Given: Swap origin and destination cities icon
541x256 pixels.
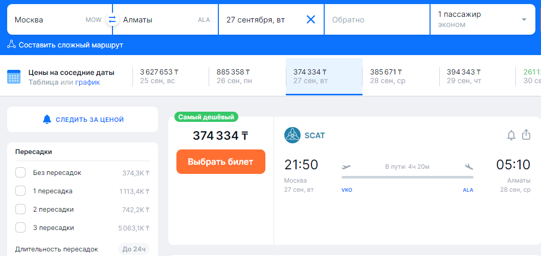Looking at the screenshot, I should [x=111, y=20].
